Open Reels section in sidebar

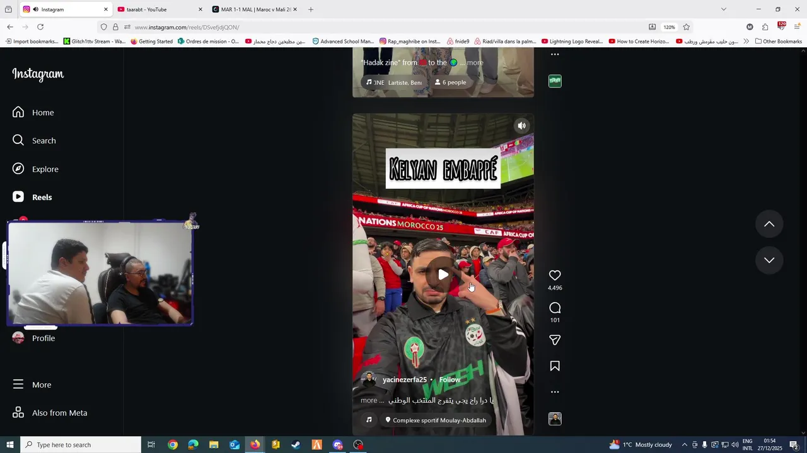(x=33, y=197)
